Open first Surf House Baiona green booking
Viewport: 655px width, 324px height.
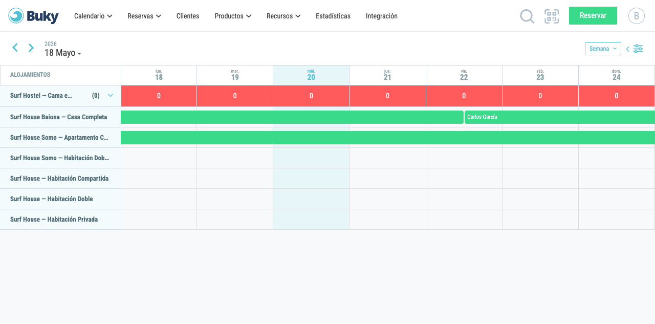(292, 117)
